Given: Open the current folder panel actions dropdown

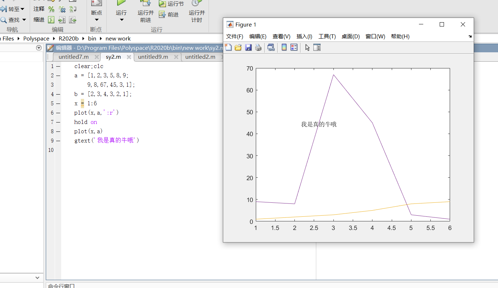Looking at the screenshot, I should pyautogui.click(x=39, y=48).
